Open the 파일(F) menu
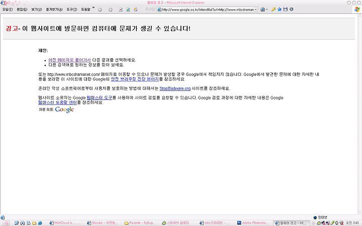The width and height of the screenshot is (362, 226). click(8, 10)
